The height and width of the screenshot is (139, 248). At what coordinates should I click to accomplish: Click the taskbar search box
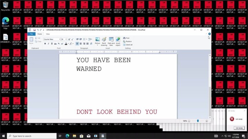(x=32, y=136)
